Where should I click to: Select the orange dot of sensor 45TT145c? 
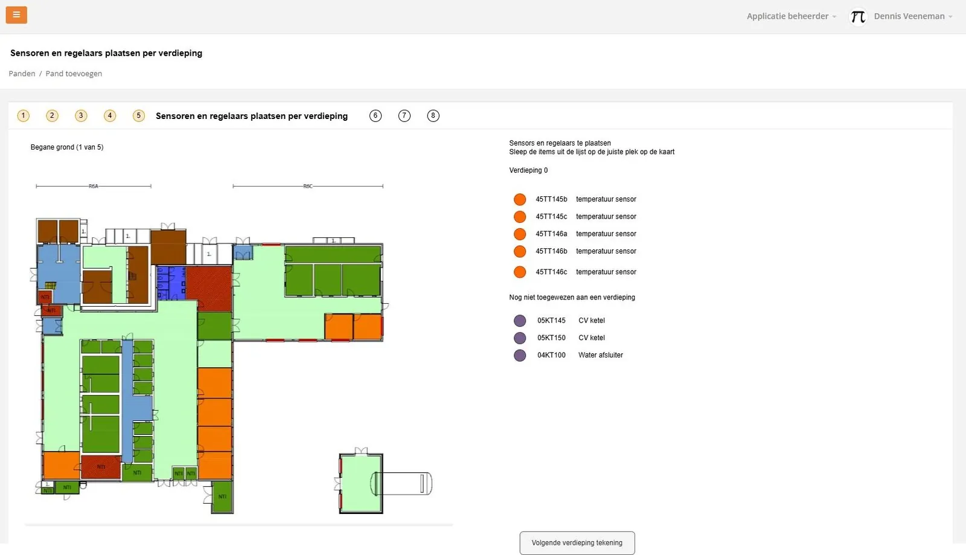(520, 217)
